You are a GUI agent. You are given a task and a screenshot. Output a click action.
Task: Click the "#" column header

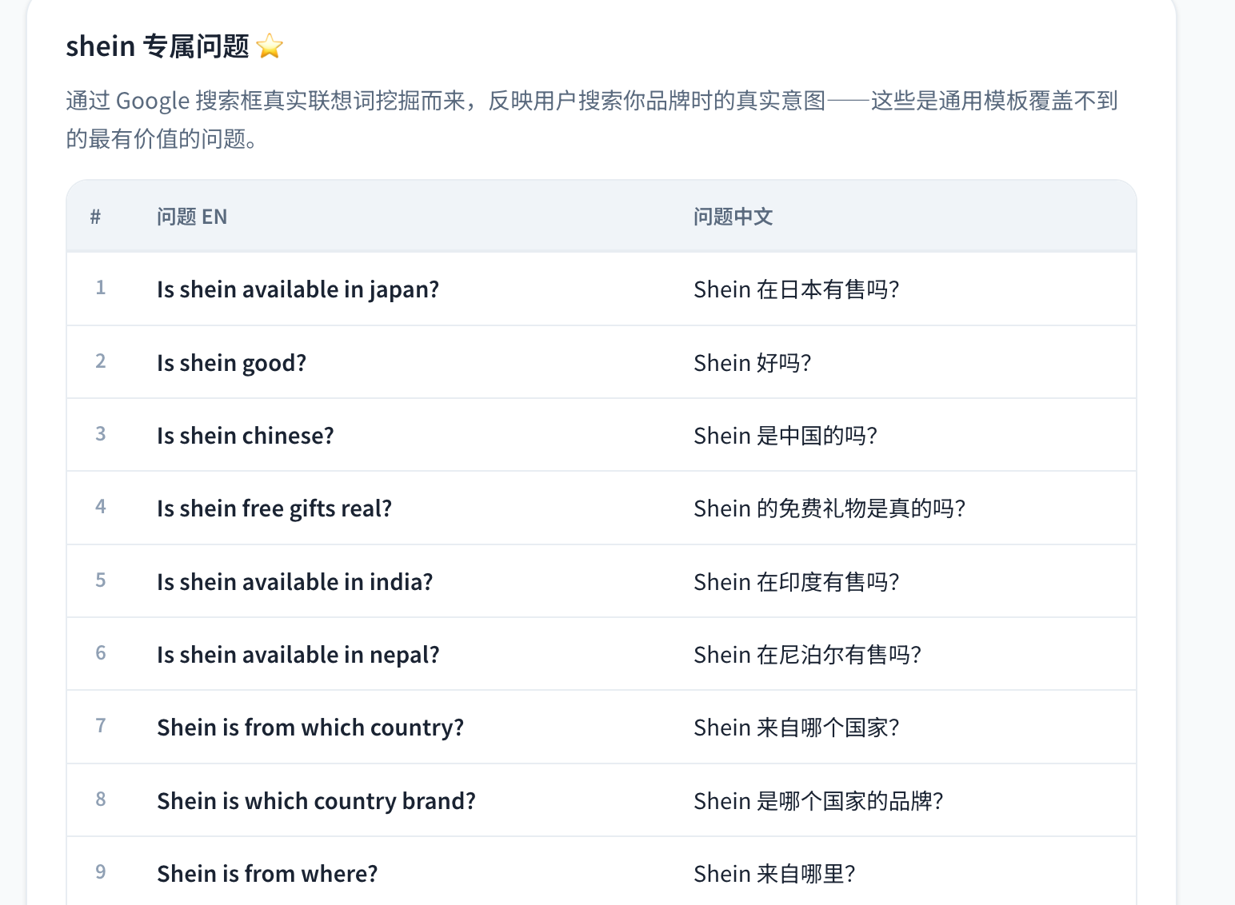pyautogui.click(x=95, y=217)
